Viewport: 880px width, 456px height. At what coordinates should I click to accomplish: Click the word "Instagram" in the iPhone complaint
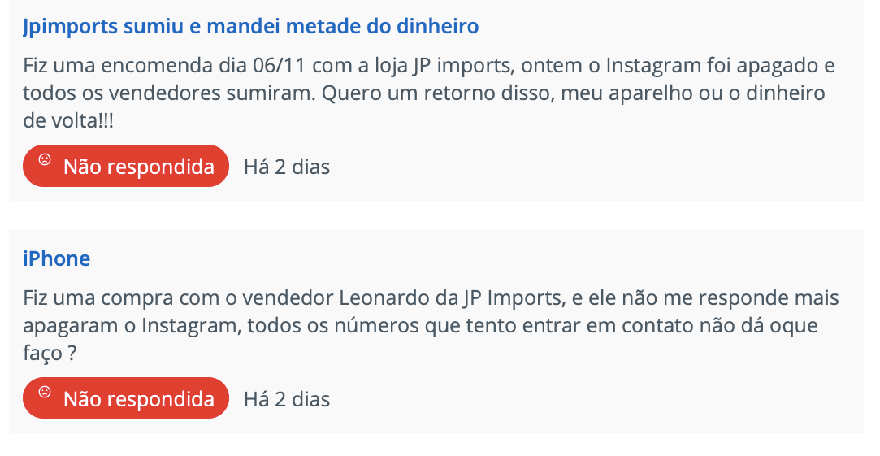[186, 326]
